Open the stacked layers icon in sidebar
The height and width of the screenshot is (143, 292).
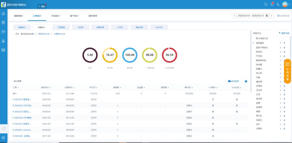[x=3, y=50]
